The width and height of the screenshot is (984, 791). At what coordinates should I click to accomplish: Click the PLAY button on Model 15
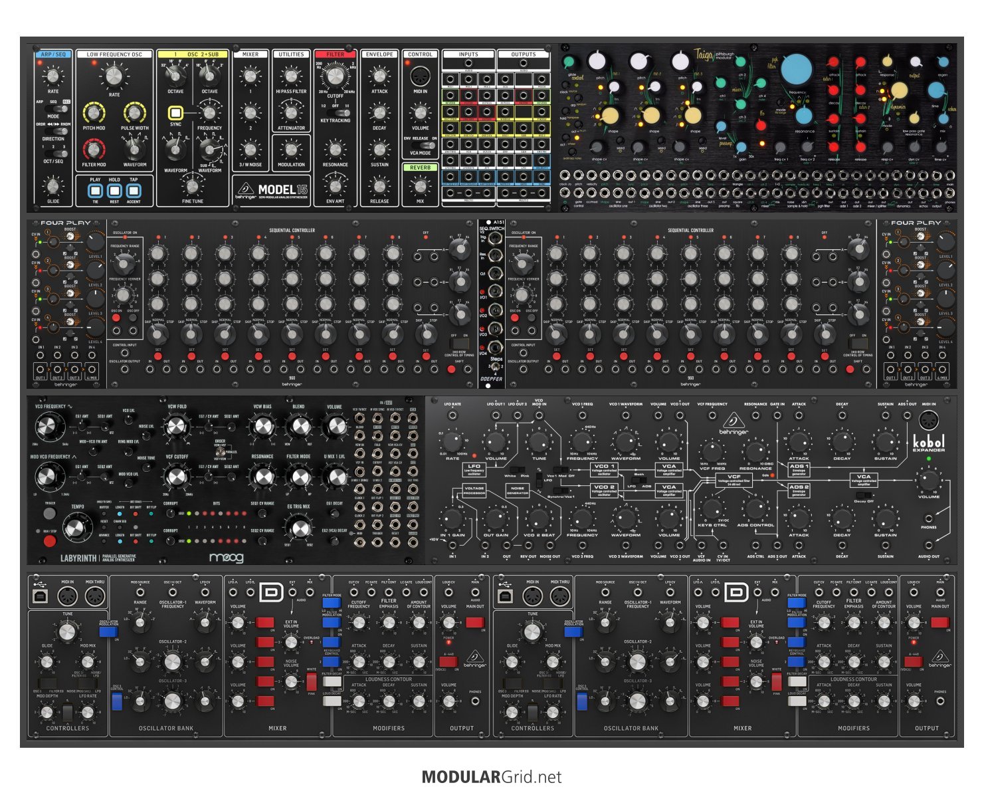(96, 191)
